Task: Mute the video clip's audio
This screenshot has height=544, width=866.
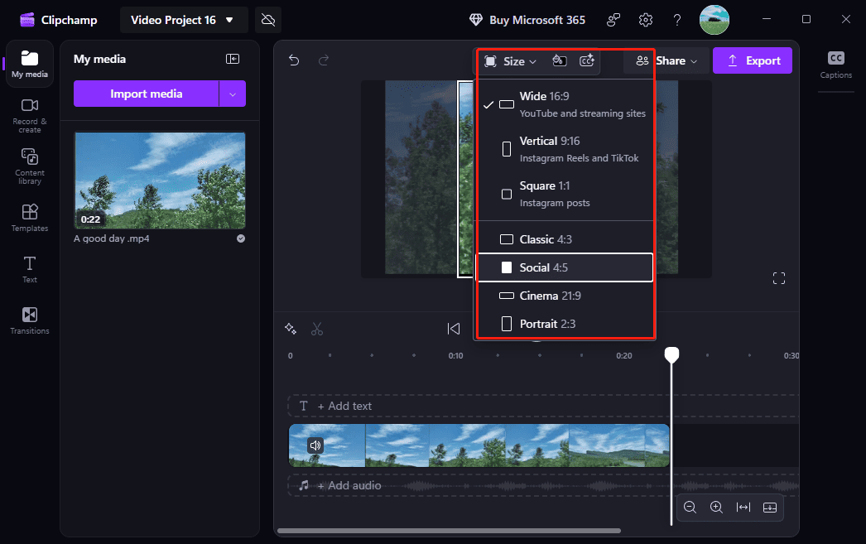Action: point(315,445)
